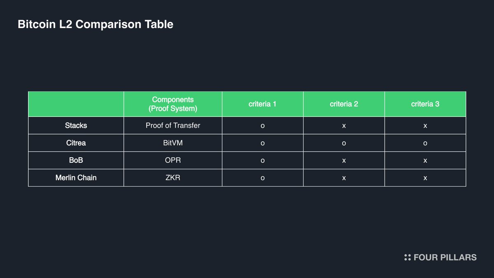The image size is (494, 278).
Task: Select the Stacks row label
Action: tap(76, 125)
